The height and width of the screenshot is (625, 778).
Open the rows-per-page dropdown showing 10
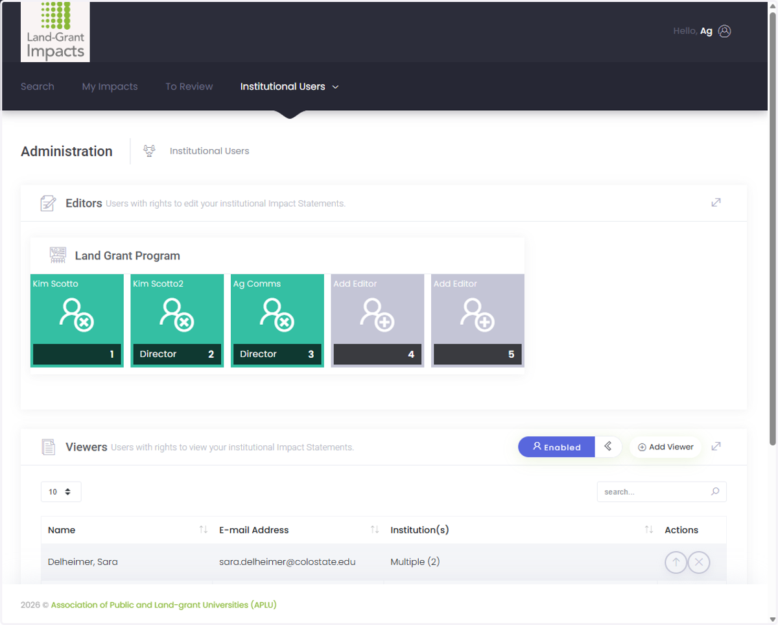pos(61,491)
